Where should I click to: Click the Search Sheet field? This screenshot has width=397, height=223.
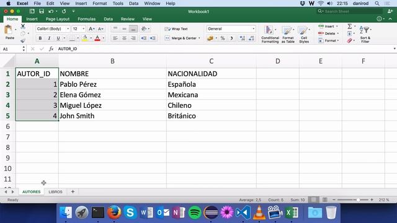pyautogui.click(x=349, y=11)
